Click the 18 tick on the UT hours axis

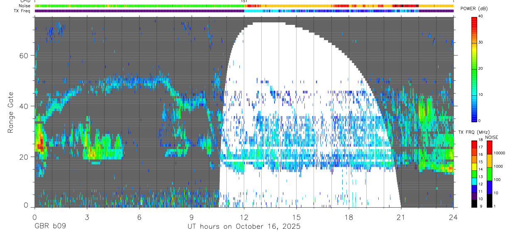click(x=349, y=216)
